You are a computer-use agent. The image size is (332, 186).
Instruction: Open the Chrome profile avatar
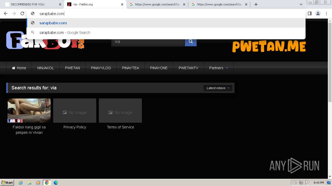tap(318, 13)
